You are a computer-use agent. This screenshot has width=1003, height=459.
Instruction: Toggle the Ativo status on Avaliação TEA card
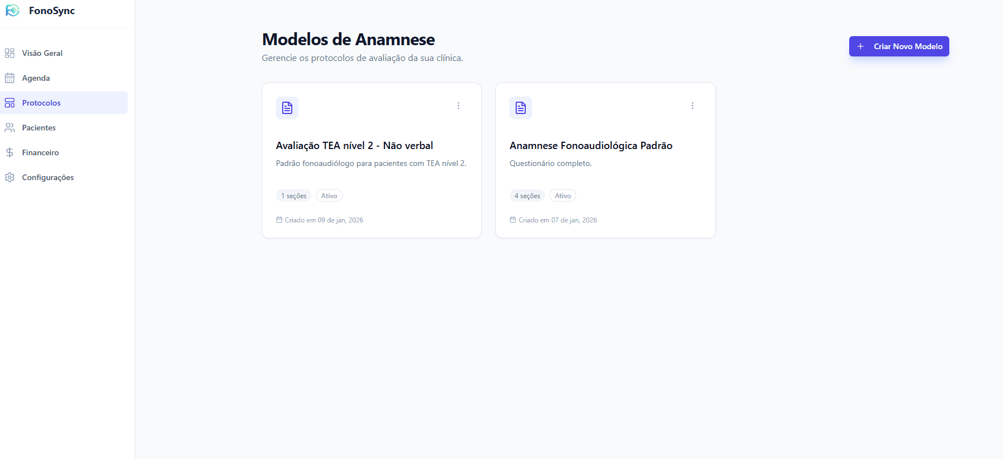coord(329,195)
